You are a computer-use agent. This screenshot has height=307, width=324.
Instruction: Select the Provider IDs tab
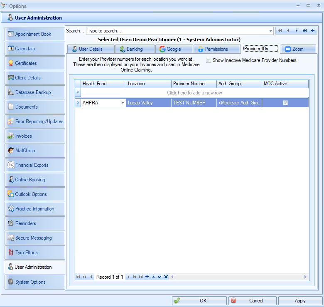click(x=260, y=49)
